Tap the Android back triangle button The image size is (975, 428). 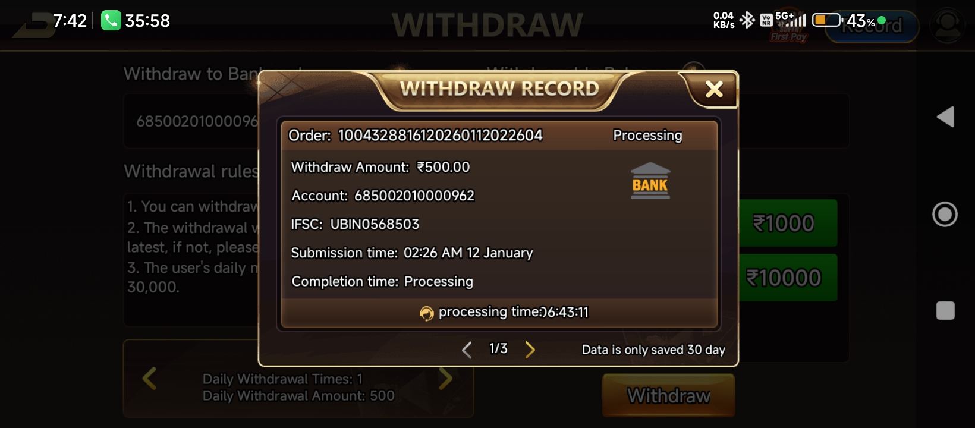tap(945, 117)
